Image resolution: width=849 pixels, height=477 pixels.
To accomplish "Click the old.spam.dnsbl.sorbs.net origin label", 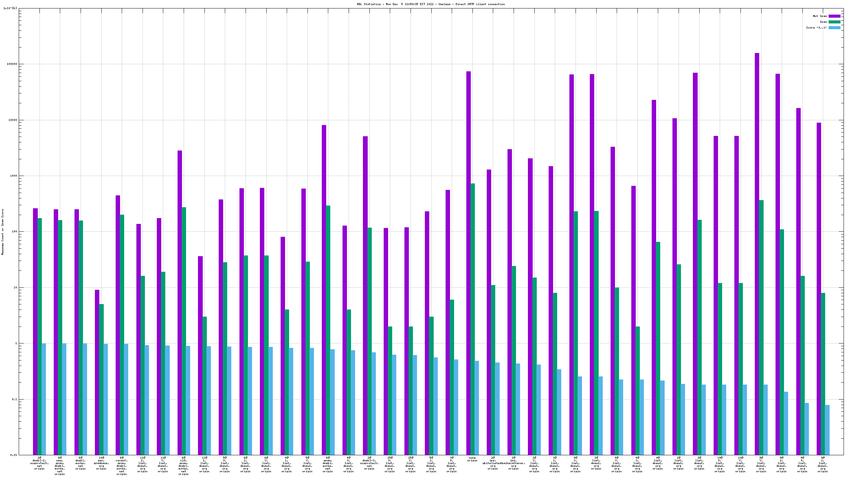I will pyautogui.click(x=184, y=466).
